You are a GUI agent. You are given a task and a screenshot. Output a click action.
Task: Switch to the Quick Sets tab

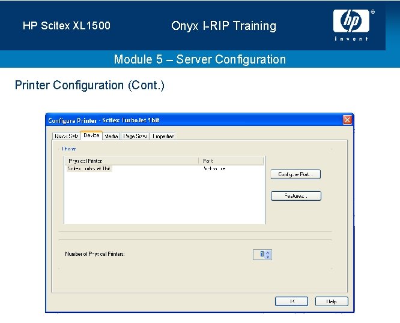pyautogui.click(x=66, y=136)
